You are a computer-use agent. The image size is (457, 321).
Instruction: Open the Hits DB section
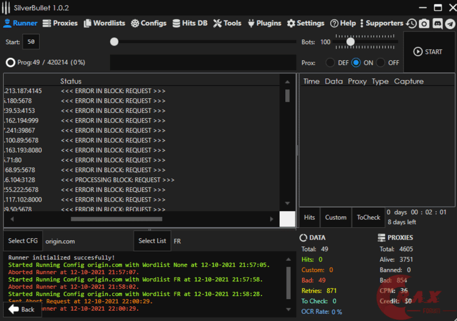pyautogui.click(x=190, y=23)
